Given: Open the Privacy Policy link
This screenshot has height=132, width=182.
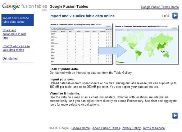Looking at the screenshot, I should (x=131, y=128).
